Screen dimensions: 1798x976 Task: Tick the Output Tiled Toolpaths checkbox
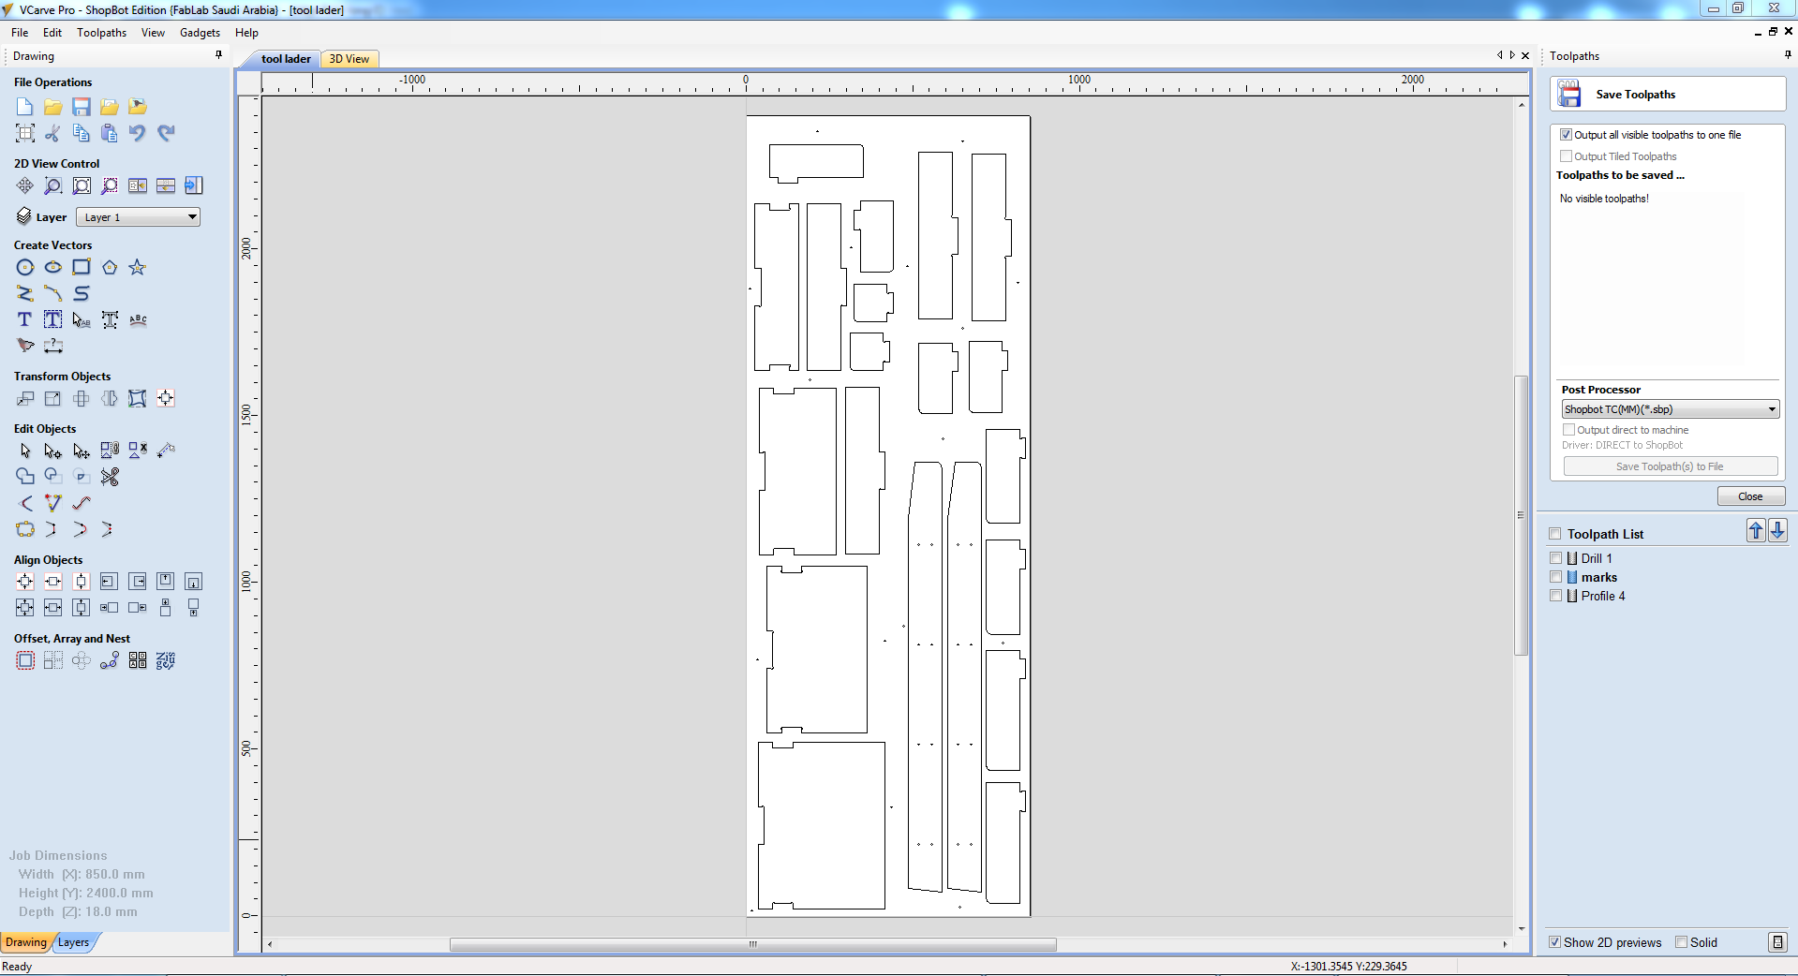pos(1566,156)
